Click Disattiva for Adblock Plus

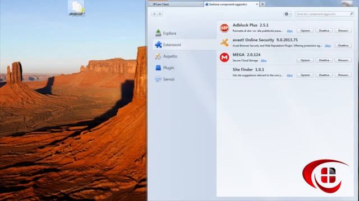coord(324,31)
